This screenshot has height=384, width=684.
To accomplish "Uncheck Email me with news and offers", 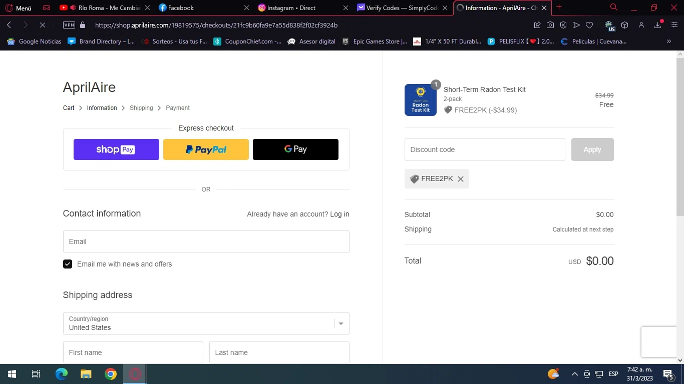I will pyautogui.click(x=68, y=264).
